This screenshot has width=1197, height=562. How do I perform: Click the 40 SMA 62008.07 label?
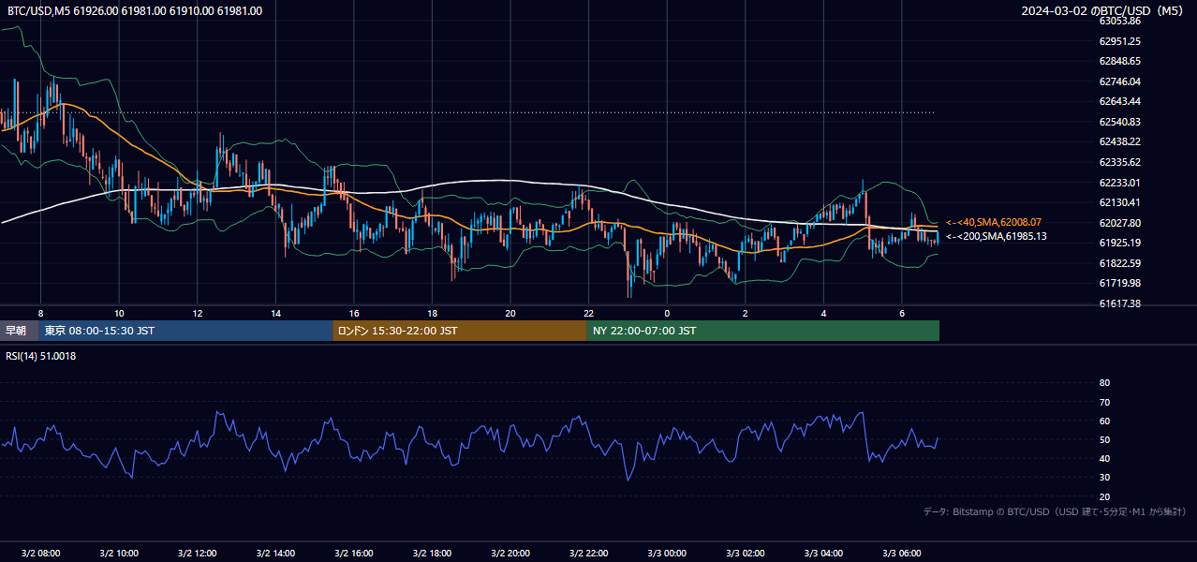(994, 222)
